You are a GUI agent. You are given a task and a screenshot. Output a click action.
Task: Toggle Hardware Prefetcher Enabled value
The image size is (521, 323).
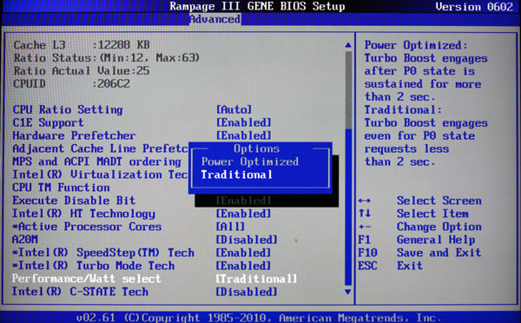pos(244,135)
